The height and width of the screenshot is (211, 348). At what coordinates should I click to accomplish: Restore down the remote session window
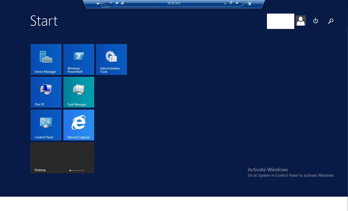click(x=231, y=3)
